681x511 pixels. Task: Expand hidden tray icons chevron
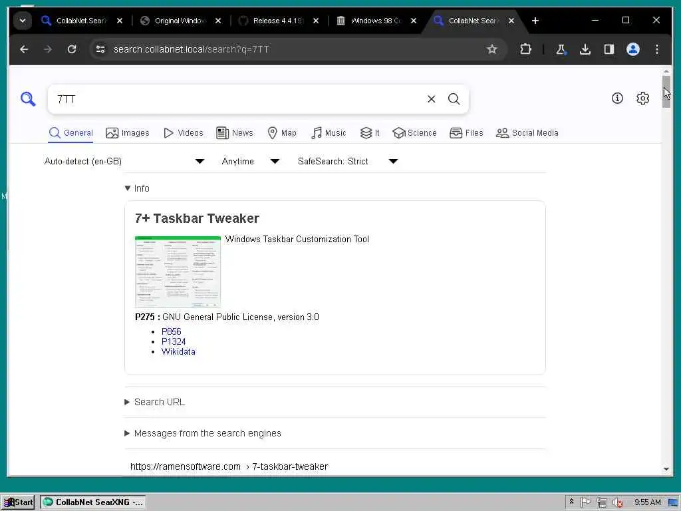click(x=571, y=502)
